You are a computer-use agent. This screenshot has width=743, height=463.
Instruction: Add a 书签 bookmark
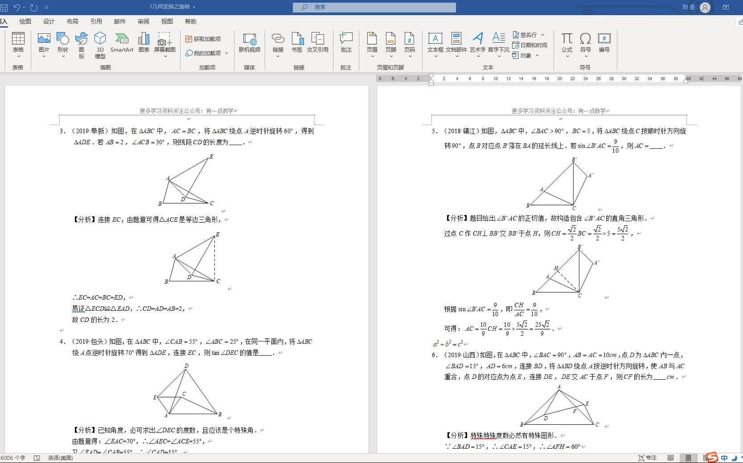click(x=297, y=43)
